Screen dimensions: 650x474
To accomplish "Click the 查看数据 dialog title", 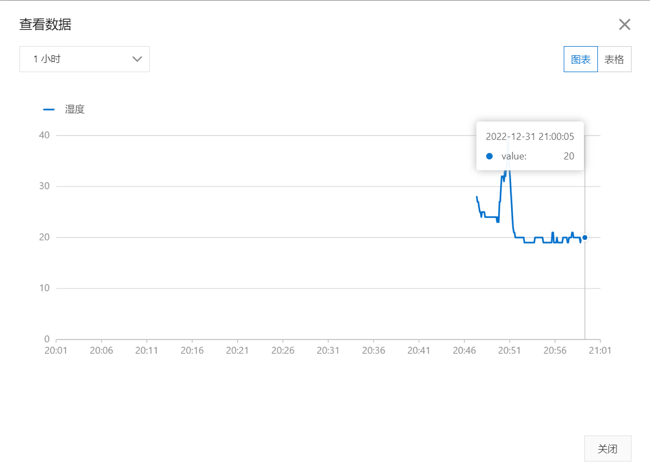I will 45,24.
